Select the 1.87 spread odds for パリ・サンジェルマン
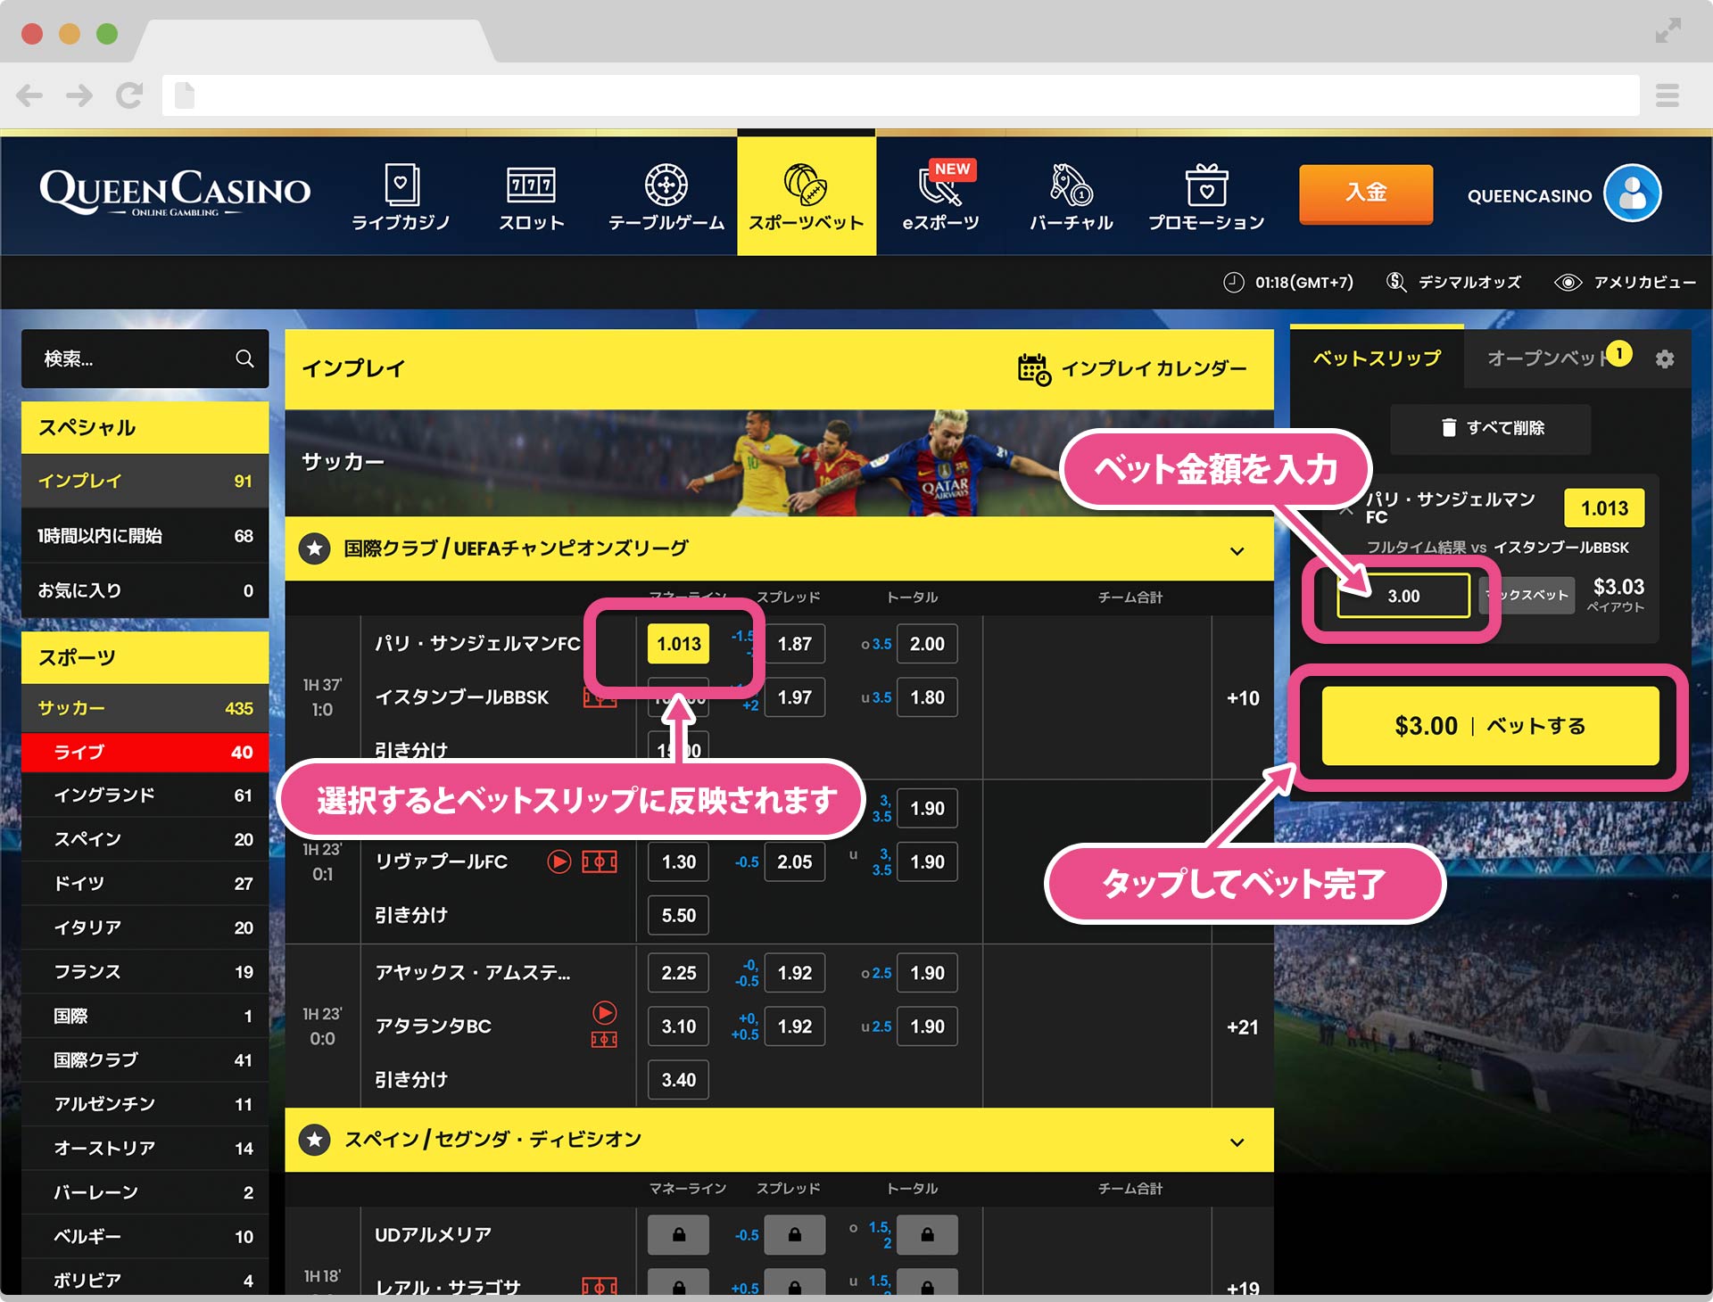1713x1302 pixels. [794, 644]
